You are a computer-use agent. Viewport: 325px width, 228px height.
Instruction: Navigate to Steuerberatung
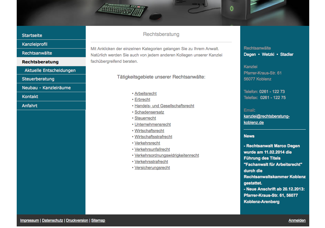[x=51, y=79]
